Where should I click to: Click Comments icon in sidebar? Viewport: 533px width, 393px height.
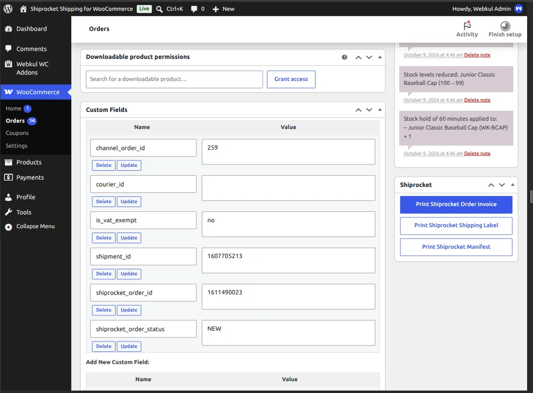point(8,49)
